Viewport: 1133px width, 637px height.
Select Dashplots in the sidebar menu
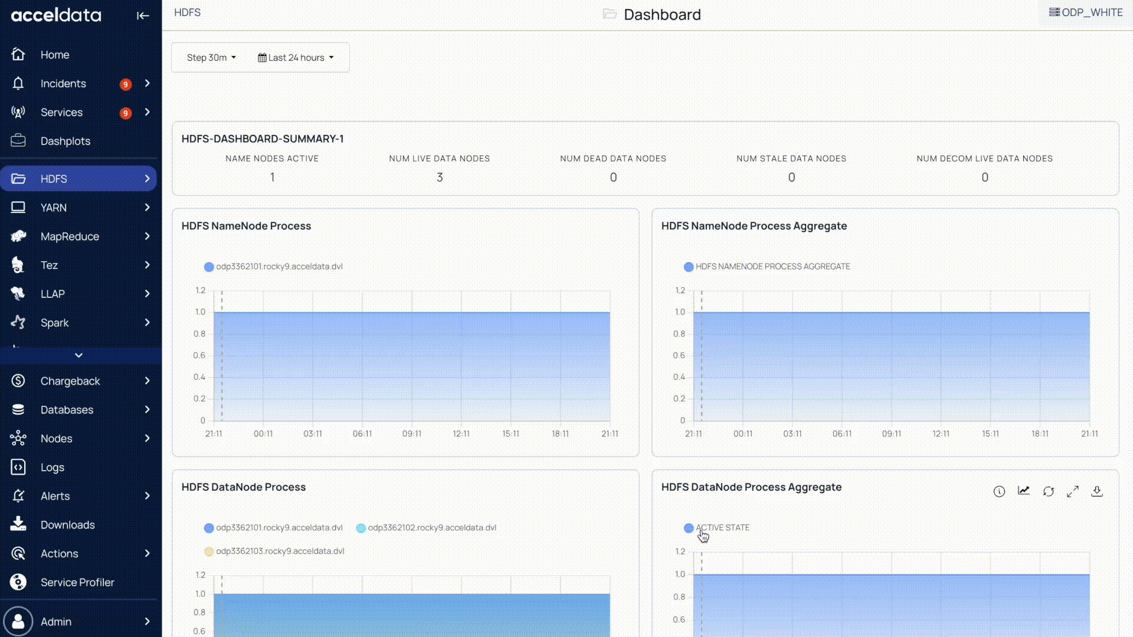(x=65, y=141)
